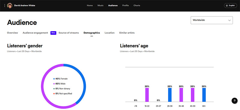Click the 35-44 age axis label
240x110 pixels.
click(181, 106)
